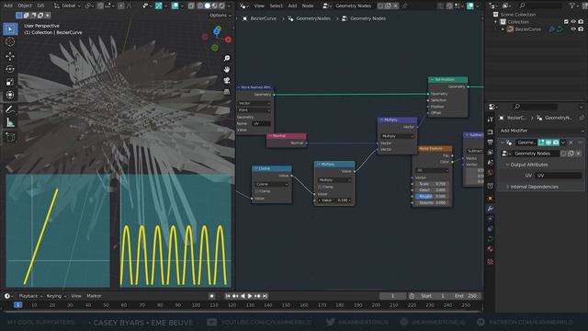
Task: Click BezierCurve in node editor breadcrumb
Action: point(263,18)
